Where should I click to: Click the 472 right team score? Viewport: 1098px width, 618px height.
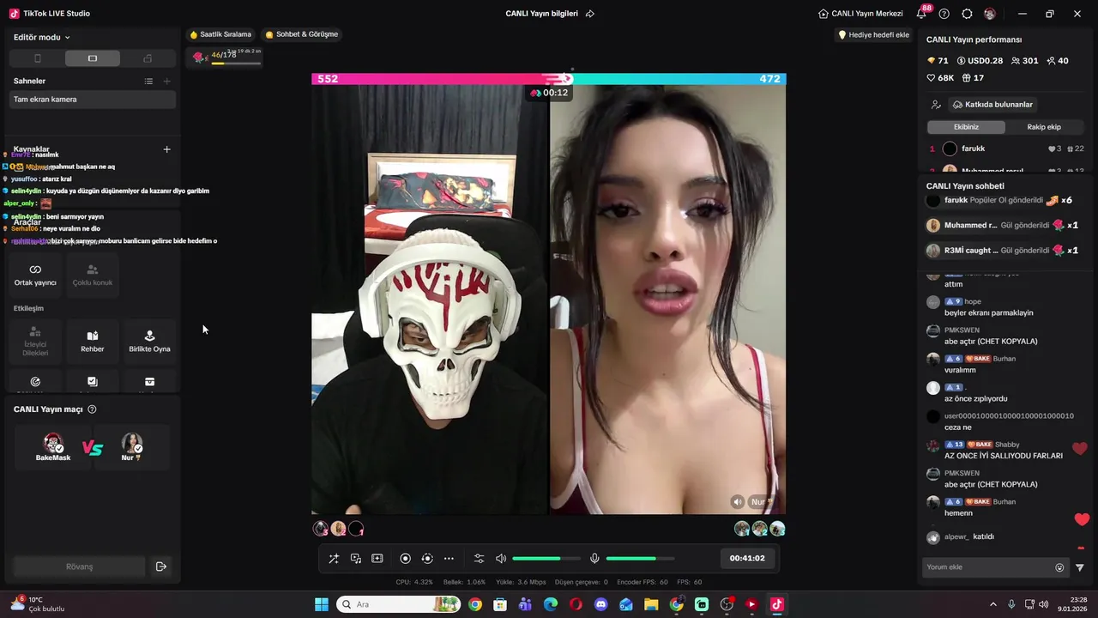769,79
